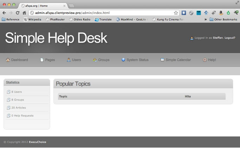240x148 pixels.
Task: Open the 20 Articles statistics link
Action: coord(18,107)
